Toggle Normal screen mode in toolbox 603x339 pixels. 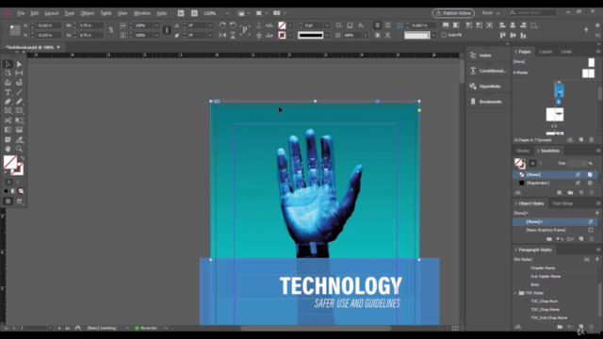(x=8, y=202)
